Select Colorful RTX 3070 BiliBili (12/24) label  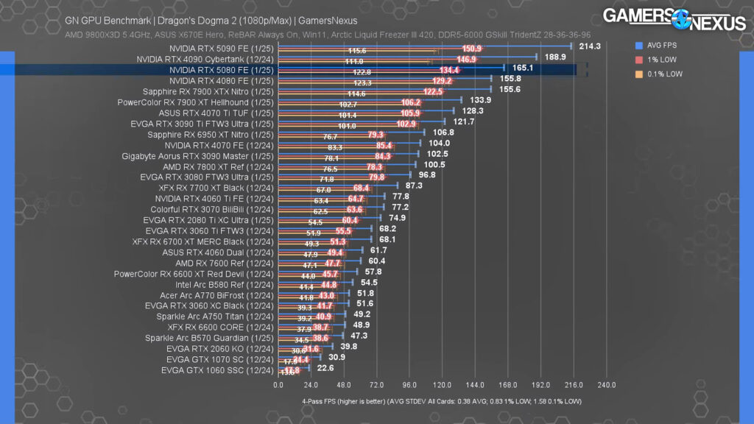pos(211,210)
